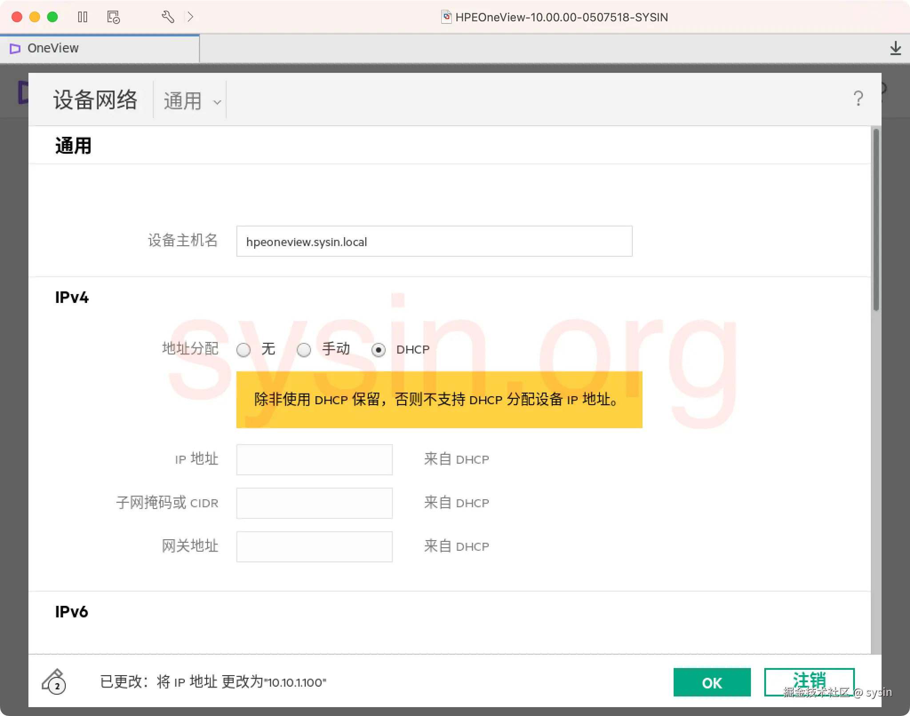Open virtual machine settings via the wrench icon
This screenshot has width=910, height=716.
click(168, 17)
